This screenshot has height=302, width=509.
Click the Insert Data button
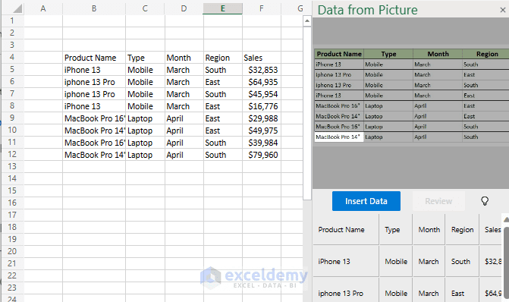pyautogui.click(x=366, y=201)
